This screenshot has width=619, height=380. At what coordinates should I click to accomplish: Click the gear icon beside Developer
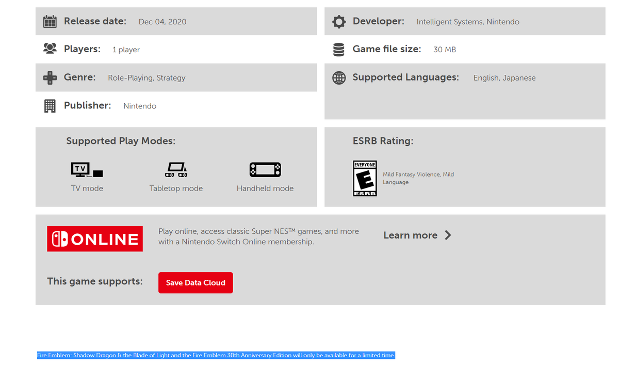coord(339,22)
